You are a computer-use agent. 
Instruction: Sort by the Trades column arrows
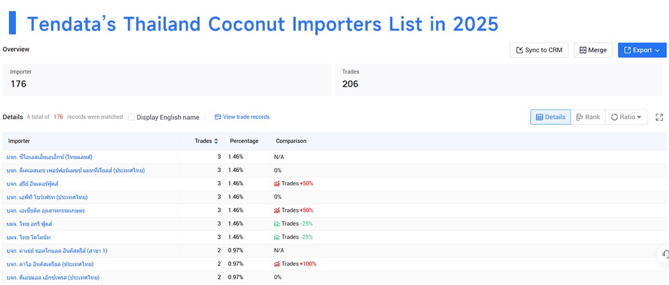(216, 141)
